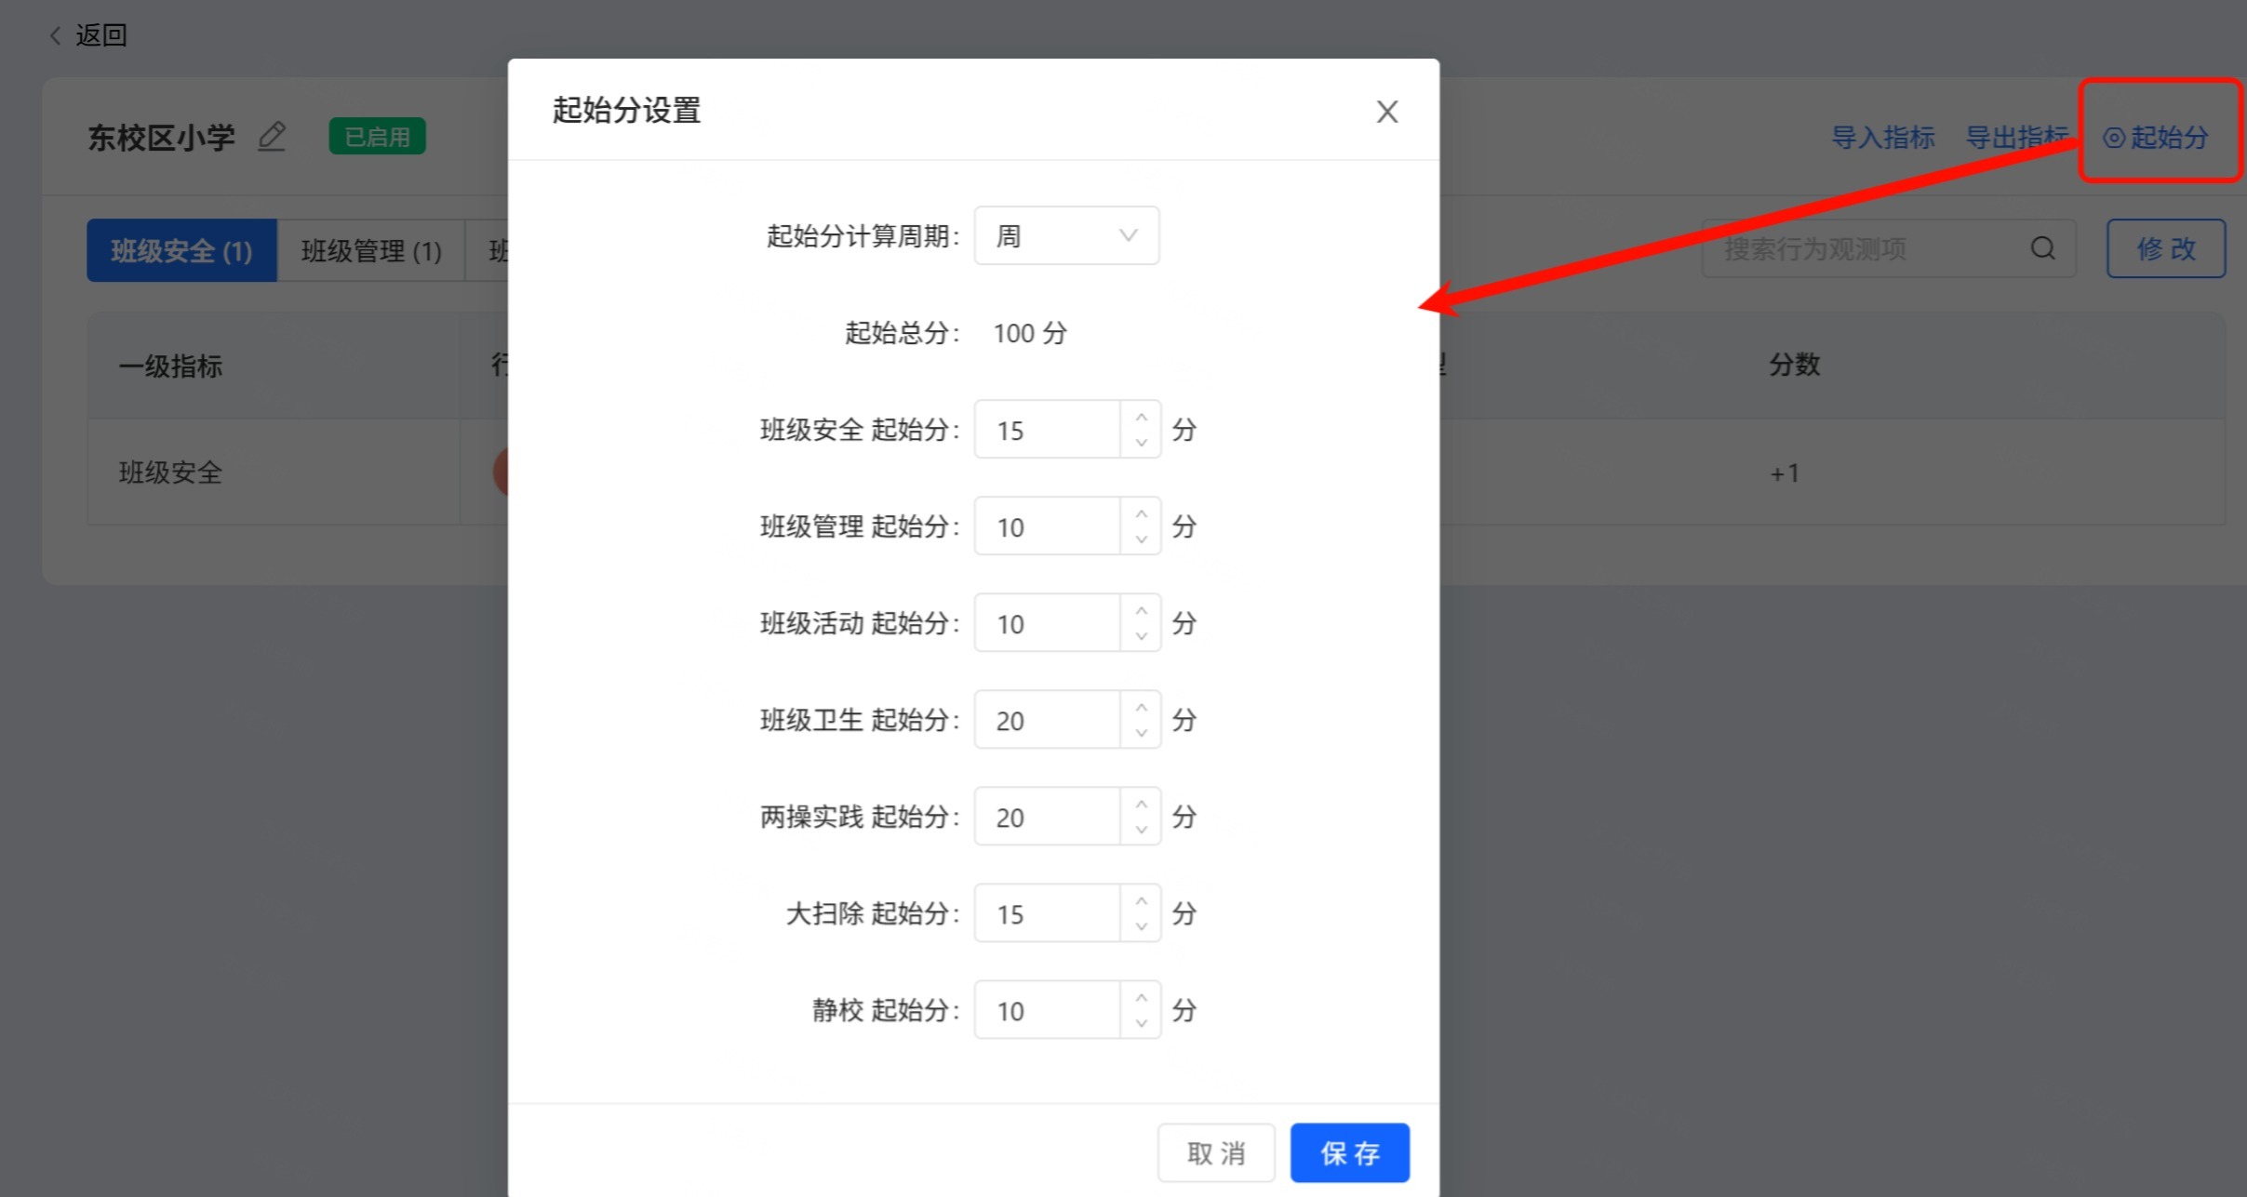Click the 保存 button
The width and height of the screenshot is (2247, 1197).
[x=1349, y=1153]
